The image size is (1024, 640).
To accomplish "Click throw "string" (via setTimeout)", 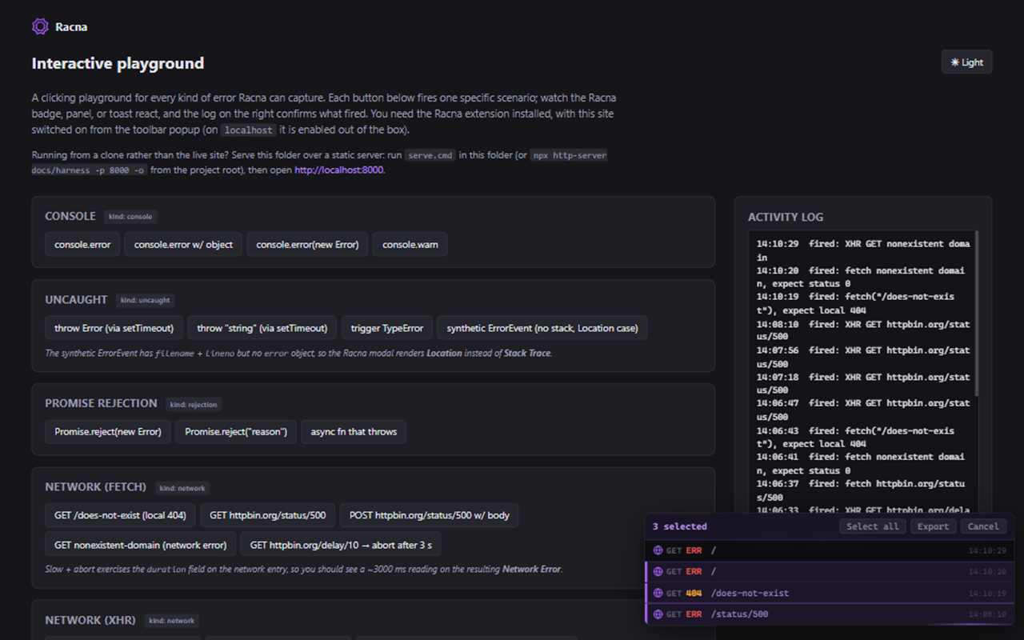I will click(x=262, y=328).
